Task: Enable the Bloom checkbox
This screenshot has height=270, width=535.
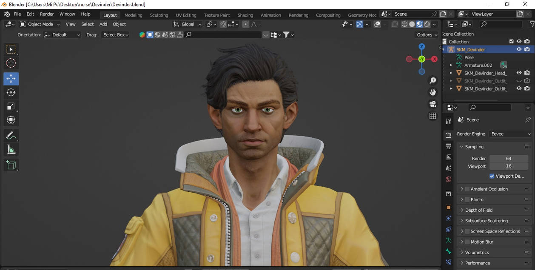Action: [467, 199]
